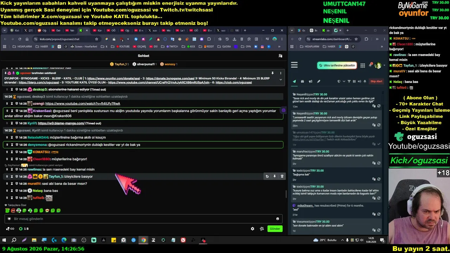Select the Streamlabs megaphone icon tab
Image resolution: width=450 pixels, height=253 pixels.
pos(310,82)
